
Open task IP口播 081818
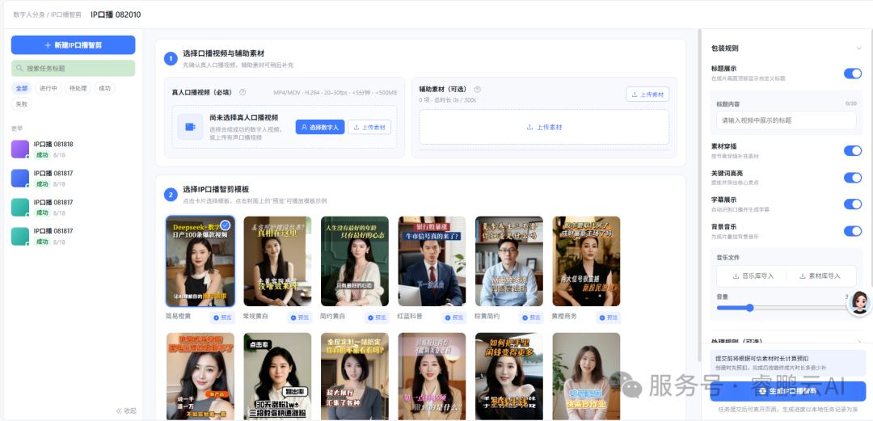point(73,149)
